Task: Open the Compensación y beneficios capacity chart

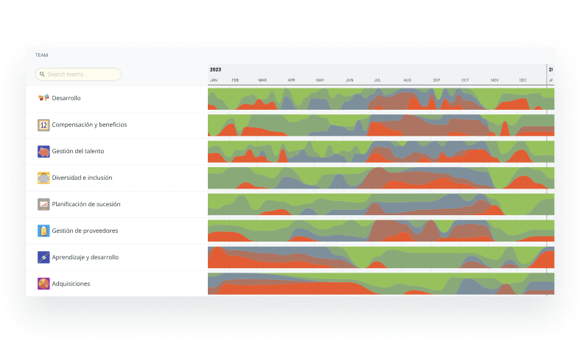Action: 381,125
